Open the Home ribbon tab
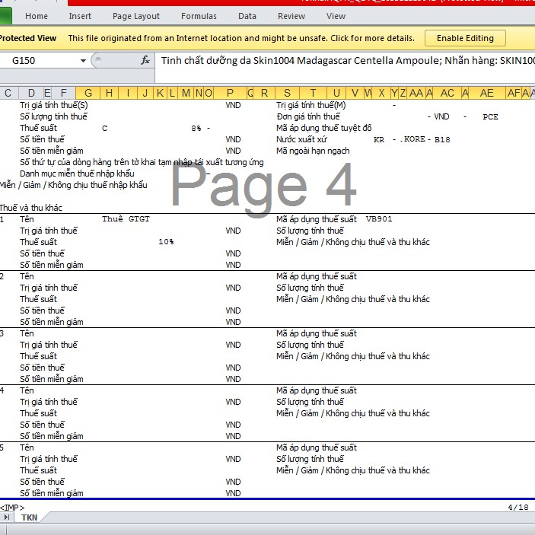The image size is (535, 535). click(37, 16)
